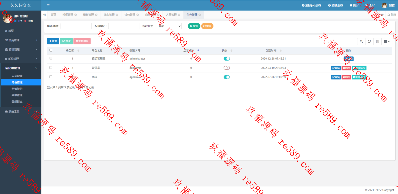Screen dimensions: 398x194
Task: Lock the screen with 锁屏
Action: coord(354,5)
